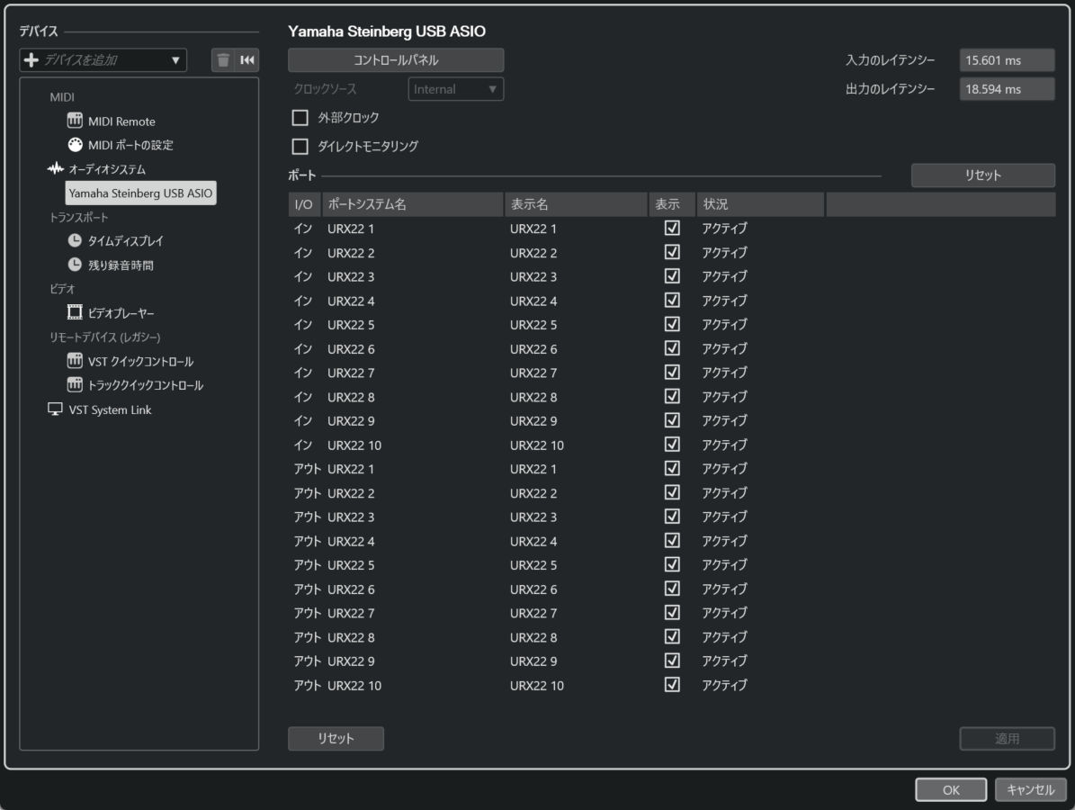Enable the ダイレクトモニタリング checkbox
Viewport: 1075px width, 810px height.
pyautogui.click(x=300, y=146)
